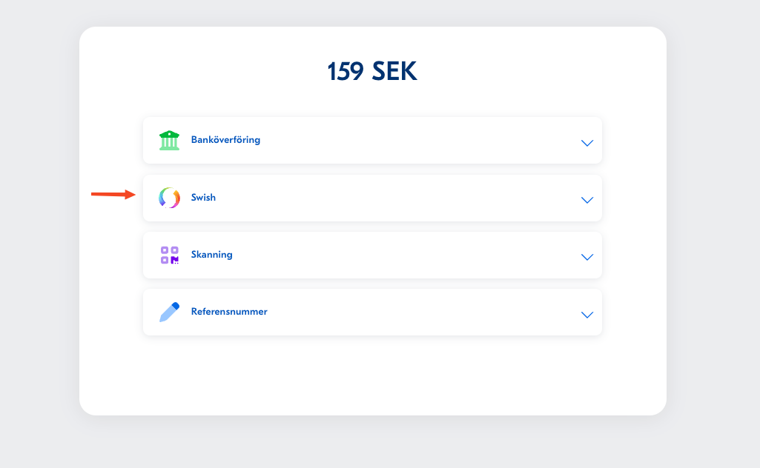
Task: Expand Banköverföring using its chevron arrow
Action: (x=587, y=143)
